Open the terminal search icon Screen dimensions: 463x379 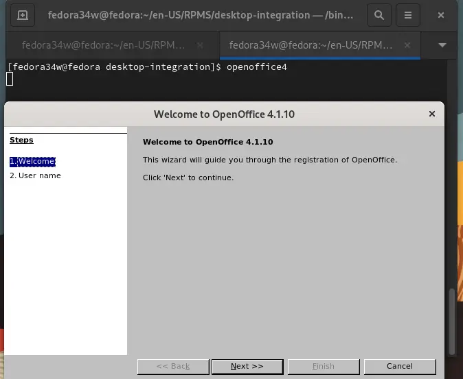point(379,15)
